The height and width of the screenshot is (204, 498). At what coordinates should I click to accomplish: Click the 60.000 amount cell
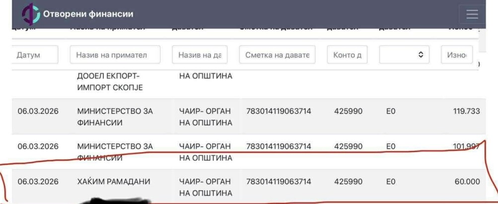click(x=467, y=182)
